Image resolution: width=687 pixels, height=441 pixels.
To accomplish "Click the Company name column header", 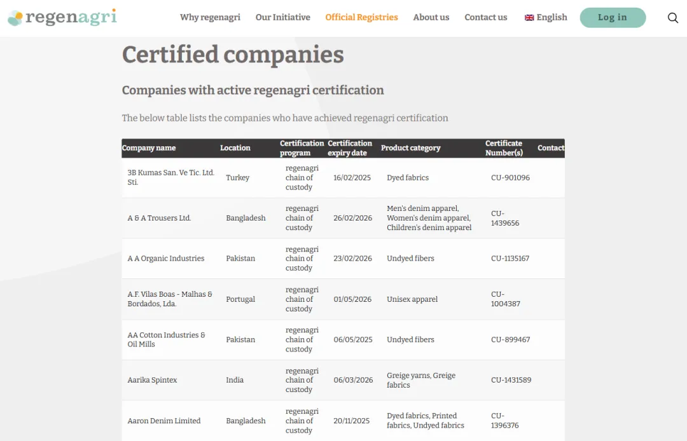I will (149, 148).
